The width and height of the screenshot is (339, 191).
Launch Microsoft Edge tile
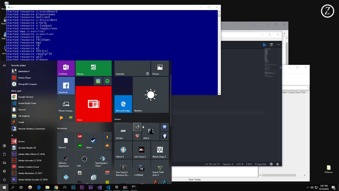click(123, 104)
